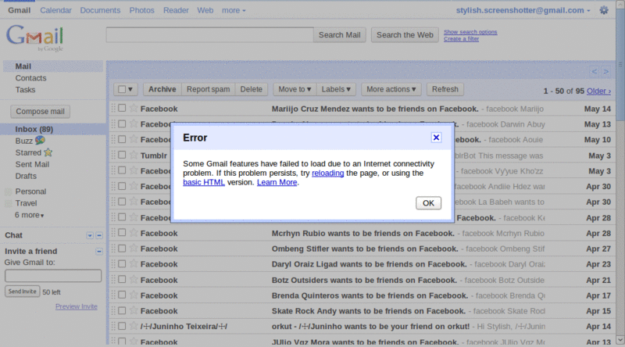Open the account email dropdown
The width and height of the screenshot is (625, 347).
tap(523, 10)
